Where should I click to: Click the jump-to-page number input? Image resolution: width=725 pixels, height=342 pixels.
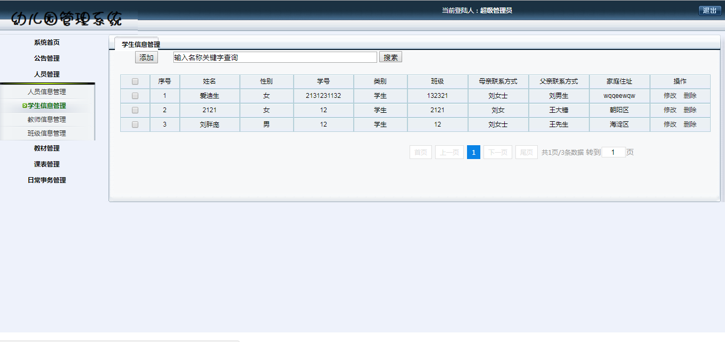pos(614,152)
